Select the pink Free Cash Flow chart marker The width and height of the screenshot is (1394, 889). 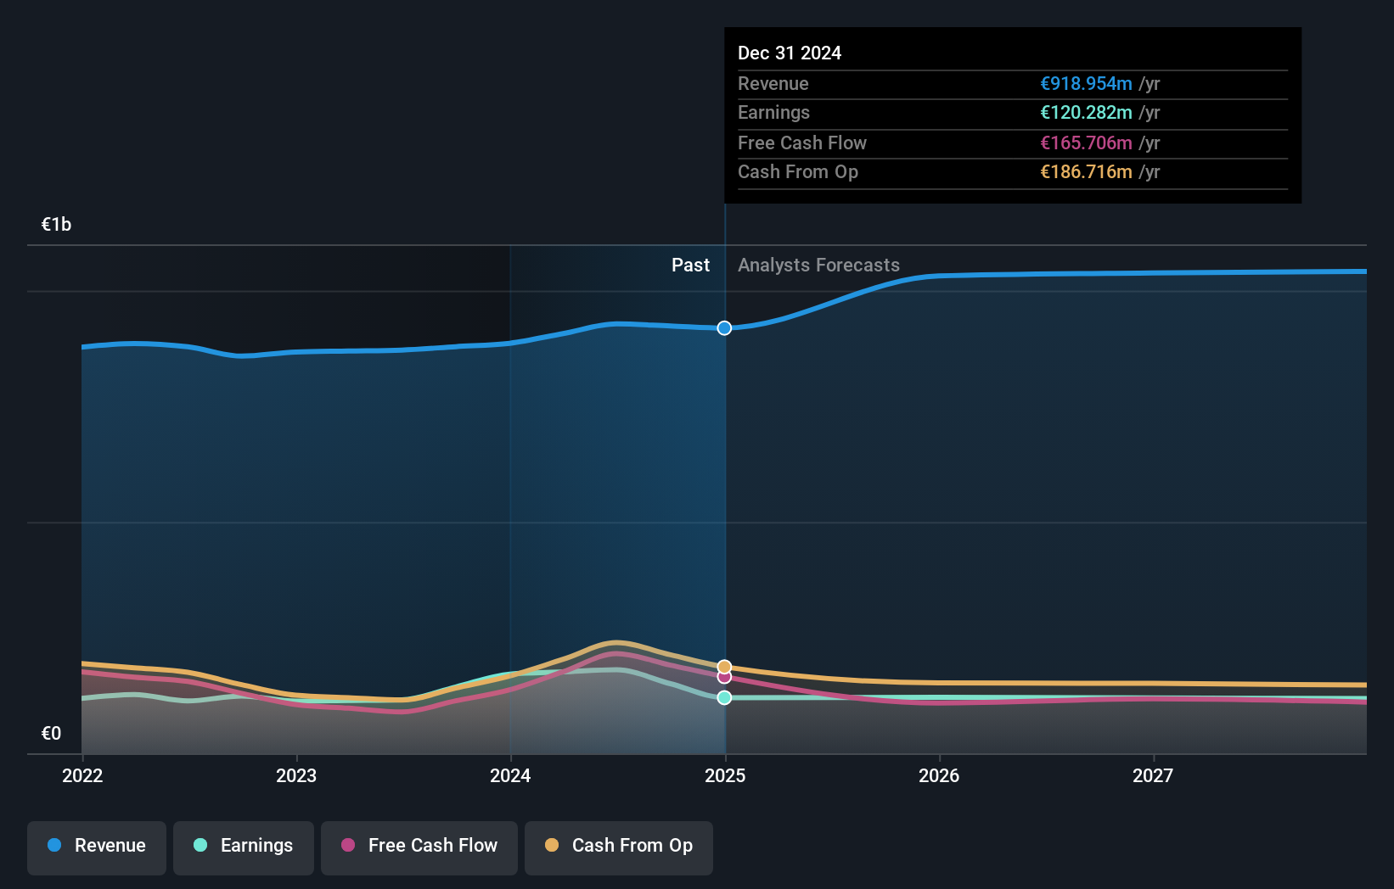pyautogui.click(x=724, y=676)
